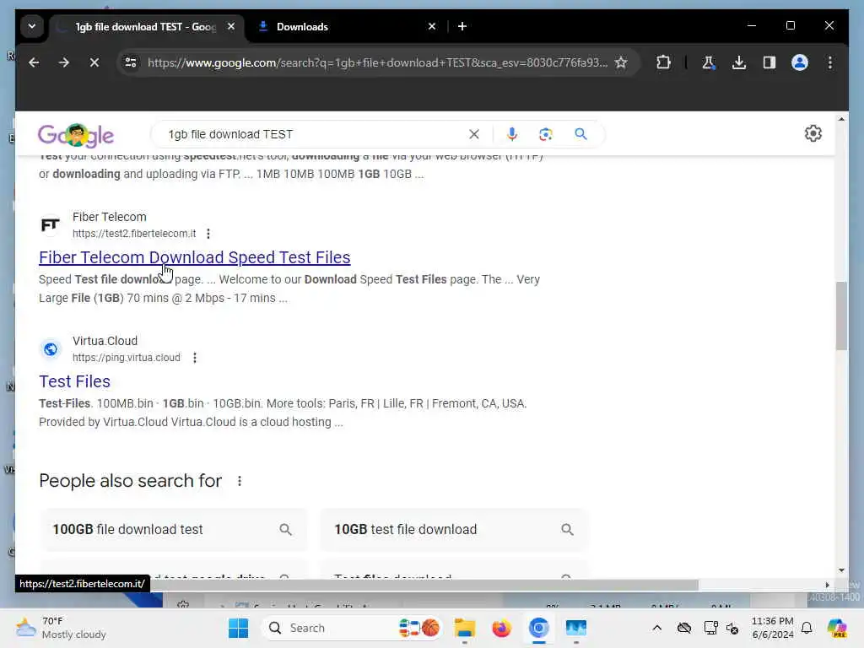
Task: Click the Virtua.Cloud globe favicon
Action: (x=50, y=348)
